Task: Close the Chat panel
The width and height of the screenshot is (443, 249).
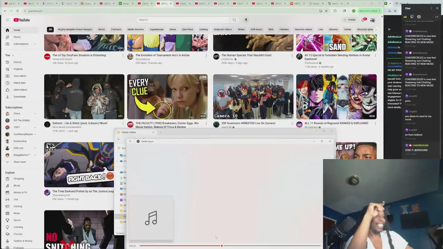Action: tap(437, 8)
